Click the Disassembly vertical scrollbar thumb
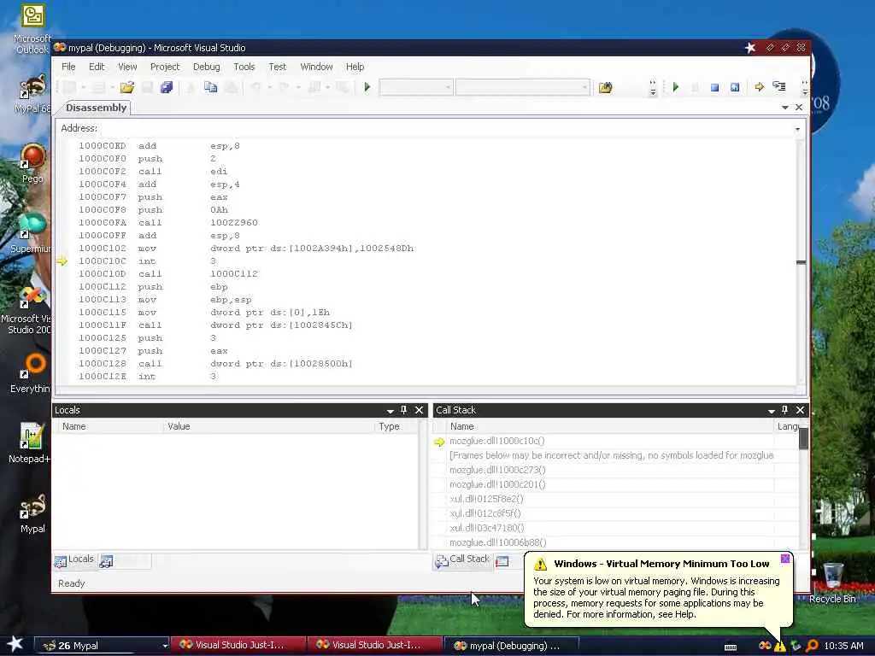The height and width of the screenshot is (656, 875). click(801, 262)
